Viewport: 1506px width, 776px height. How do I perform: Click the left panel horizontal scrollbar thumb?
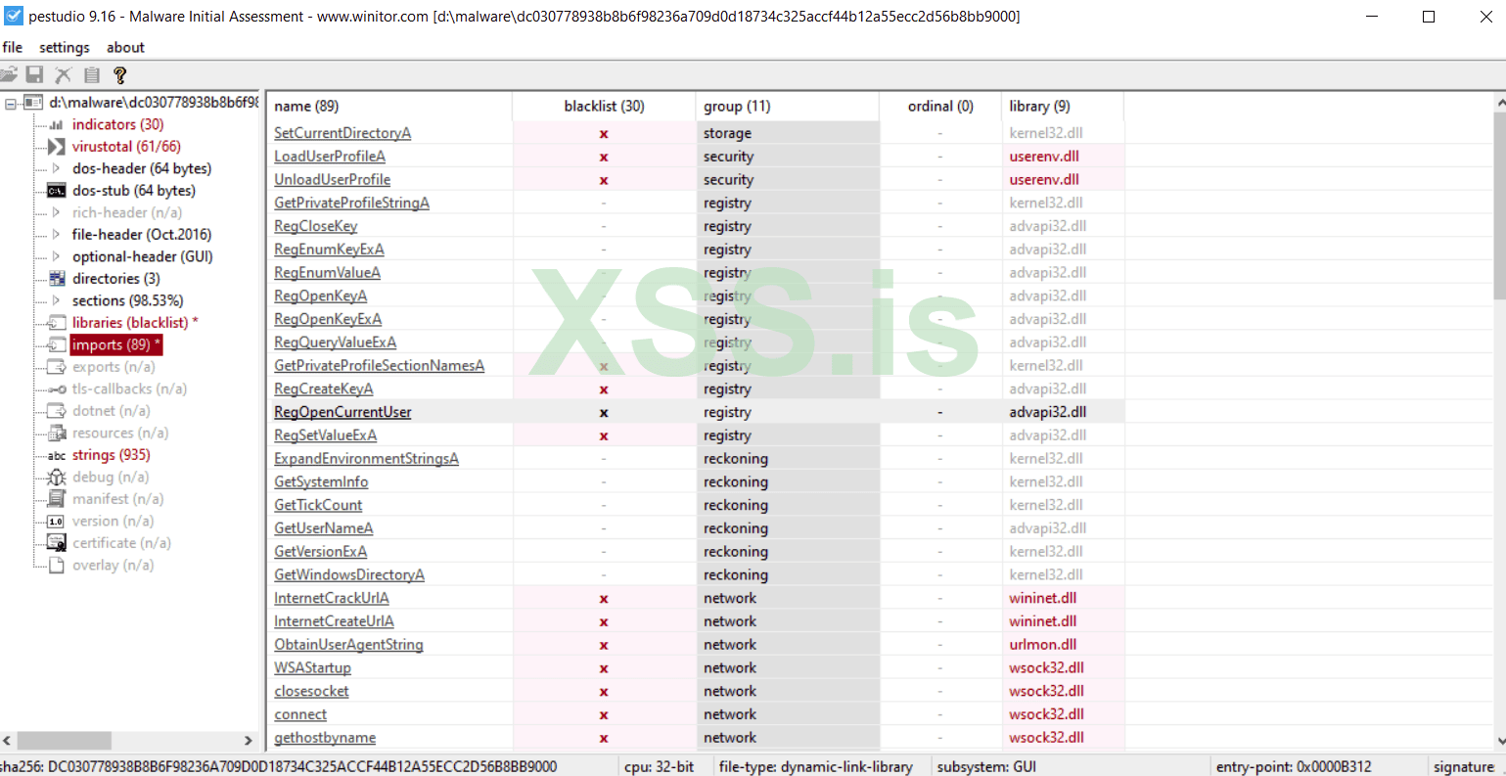pos(64,741)
